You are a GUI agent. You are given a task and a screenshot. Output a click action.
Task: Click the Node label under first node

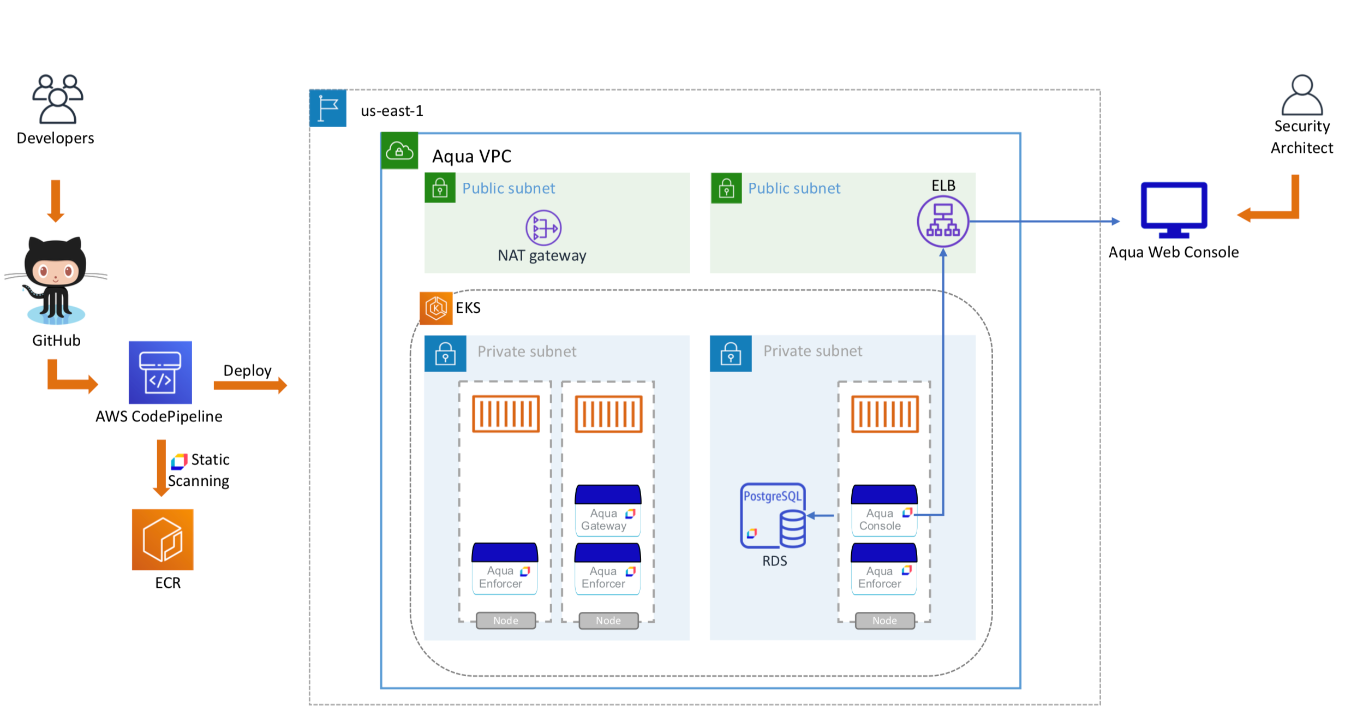pos(506,621)
